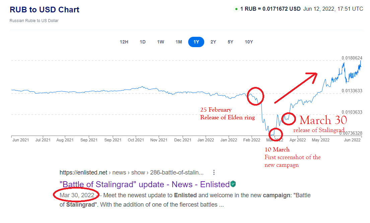Screen dimensions: 370x223
Task: Click the May 2022 x-axis label
Action: (320, 140)
